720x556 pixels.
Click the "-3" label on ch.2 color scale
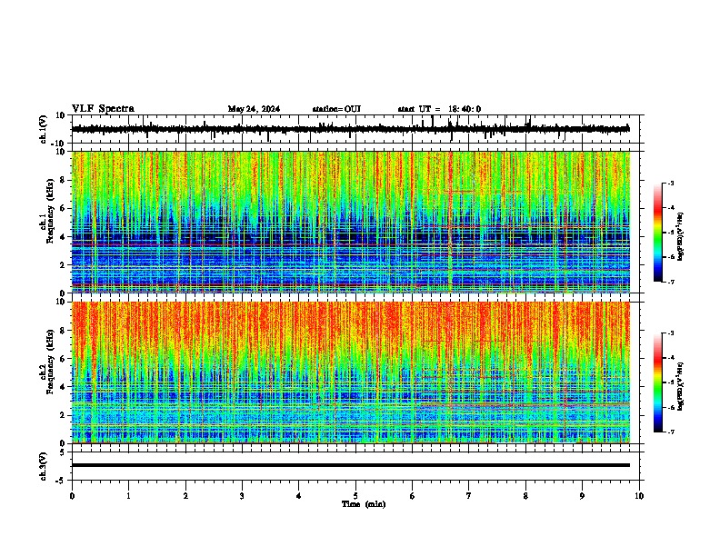point(671,333)
